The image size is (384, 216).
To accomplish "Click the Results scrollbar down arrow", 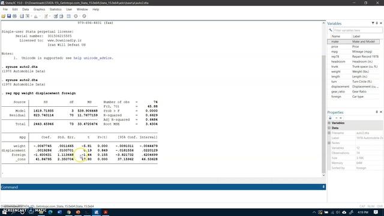I will click(323, 175).
